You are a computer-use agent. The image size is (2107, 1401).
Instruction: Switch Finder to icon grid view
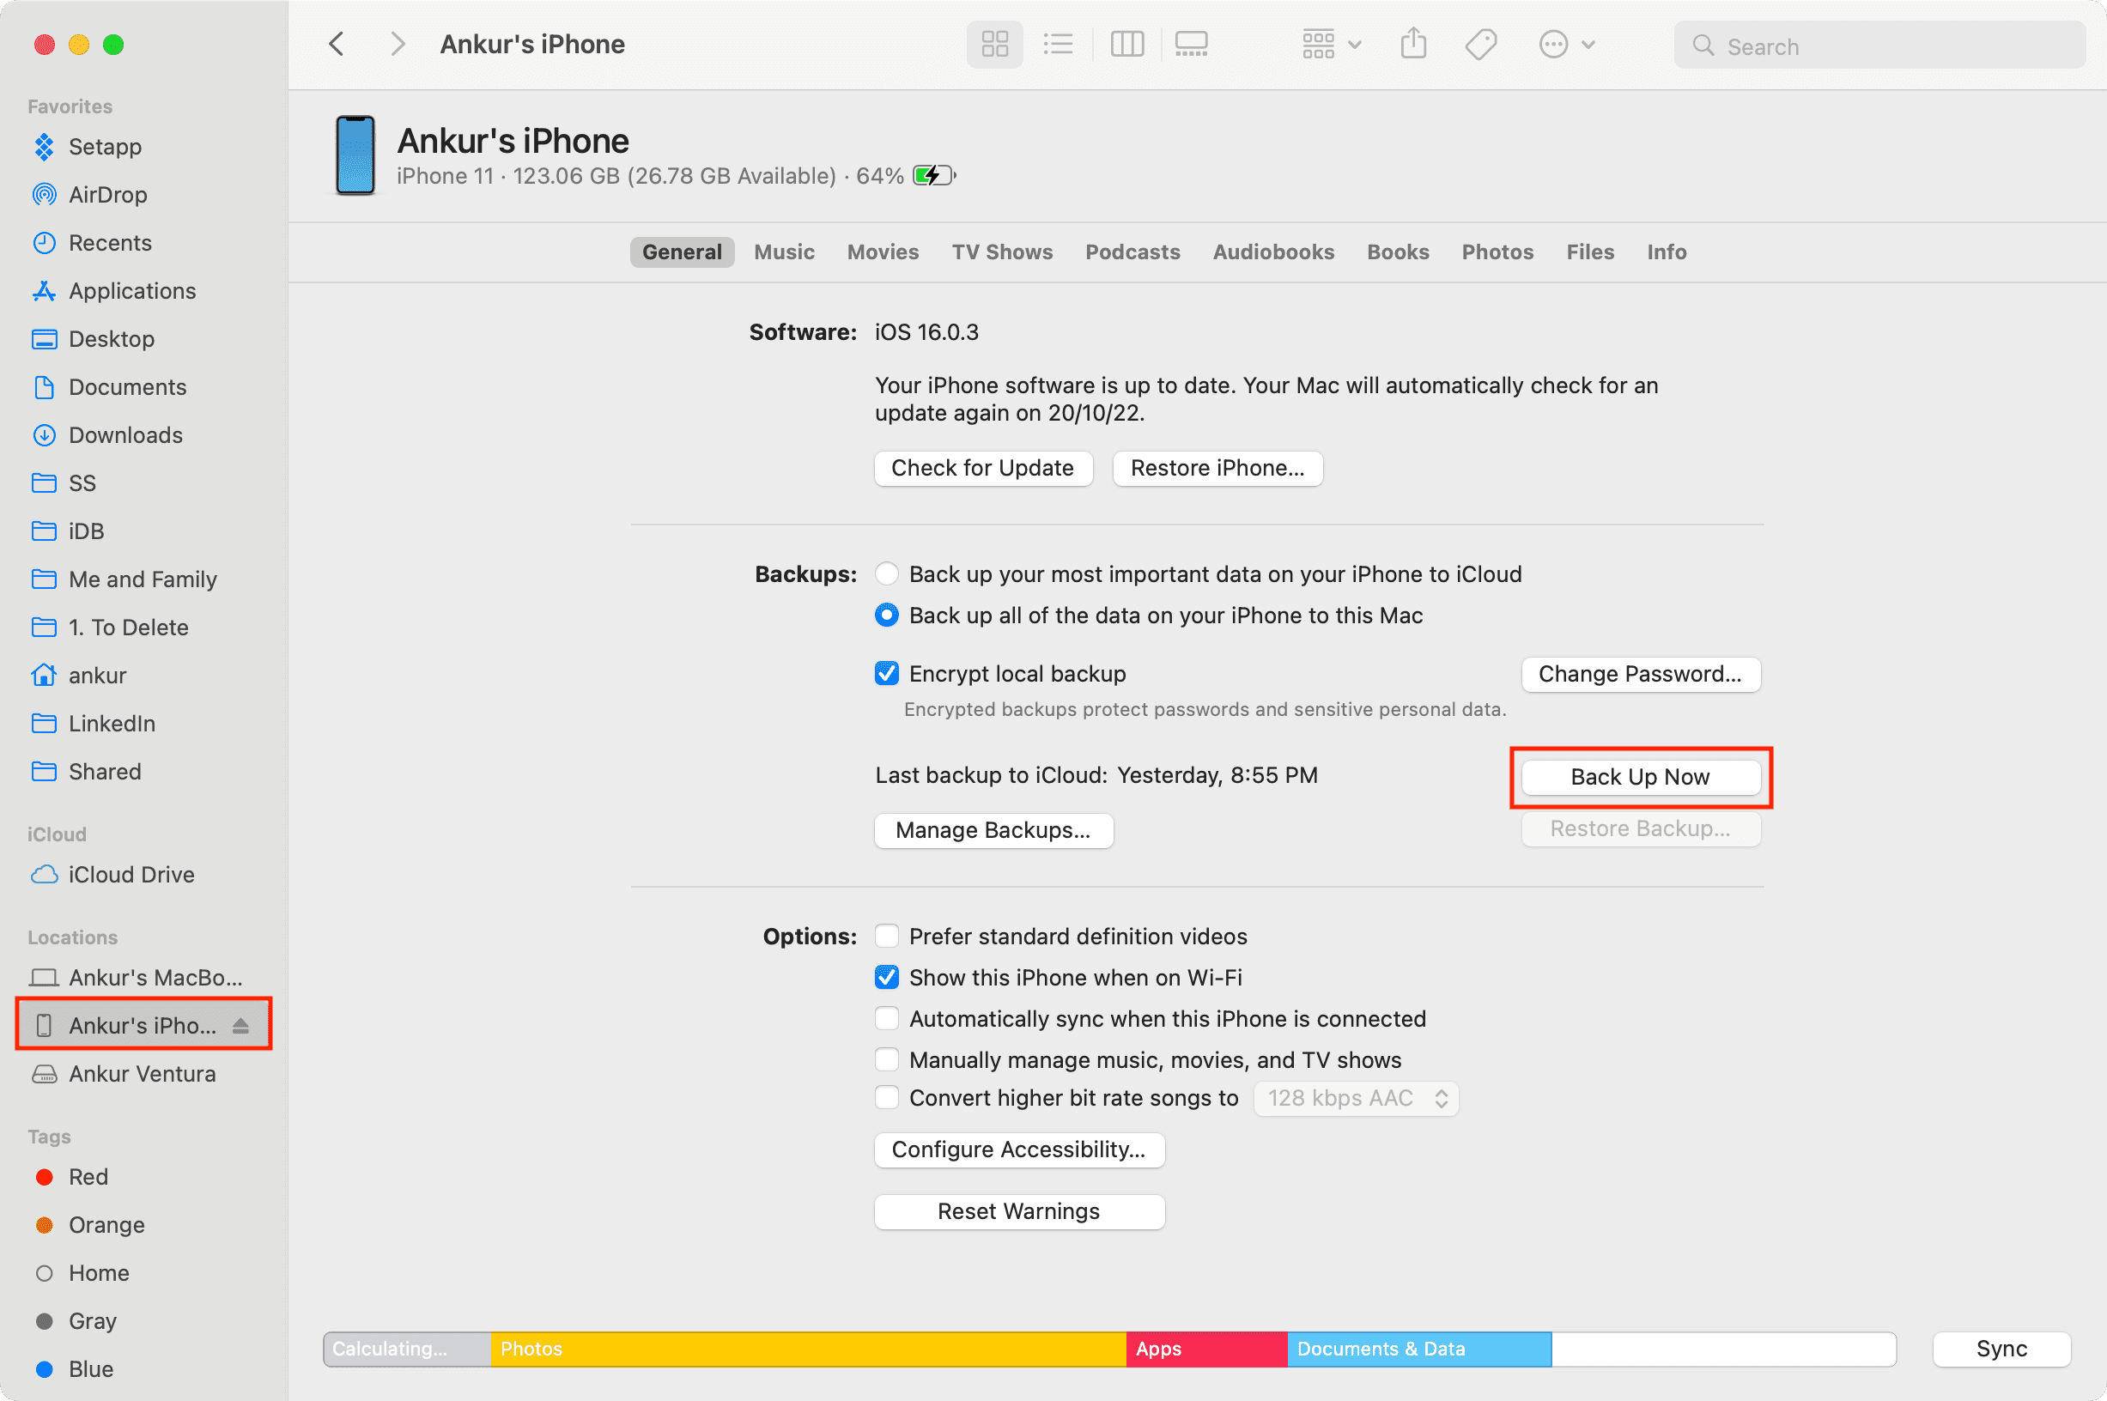click(x=994, y=45)
